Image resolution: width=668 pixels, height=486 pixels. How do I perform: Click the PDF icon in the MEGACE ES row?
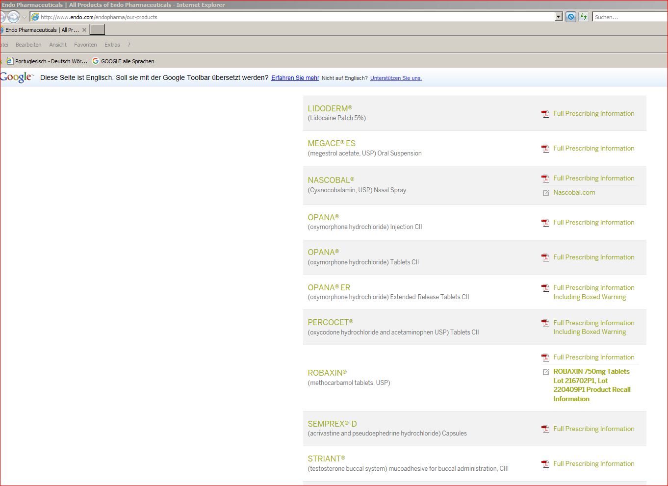pyautogui.click(x=545, y=149)
